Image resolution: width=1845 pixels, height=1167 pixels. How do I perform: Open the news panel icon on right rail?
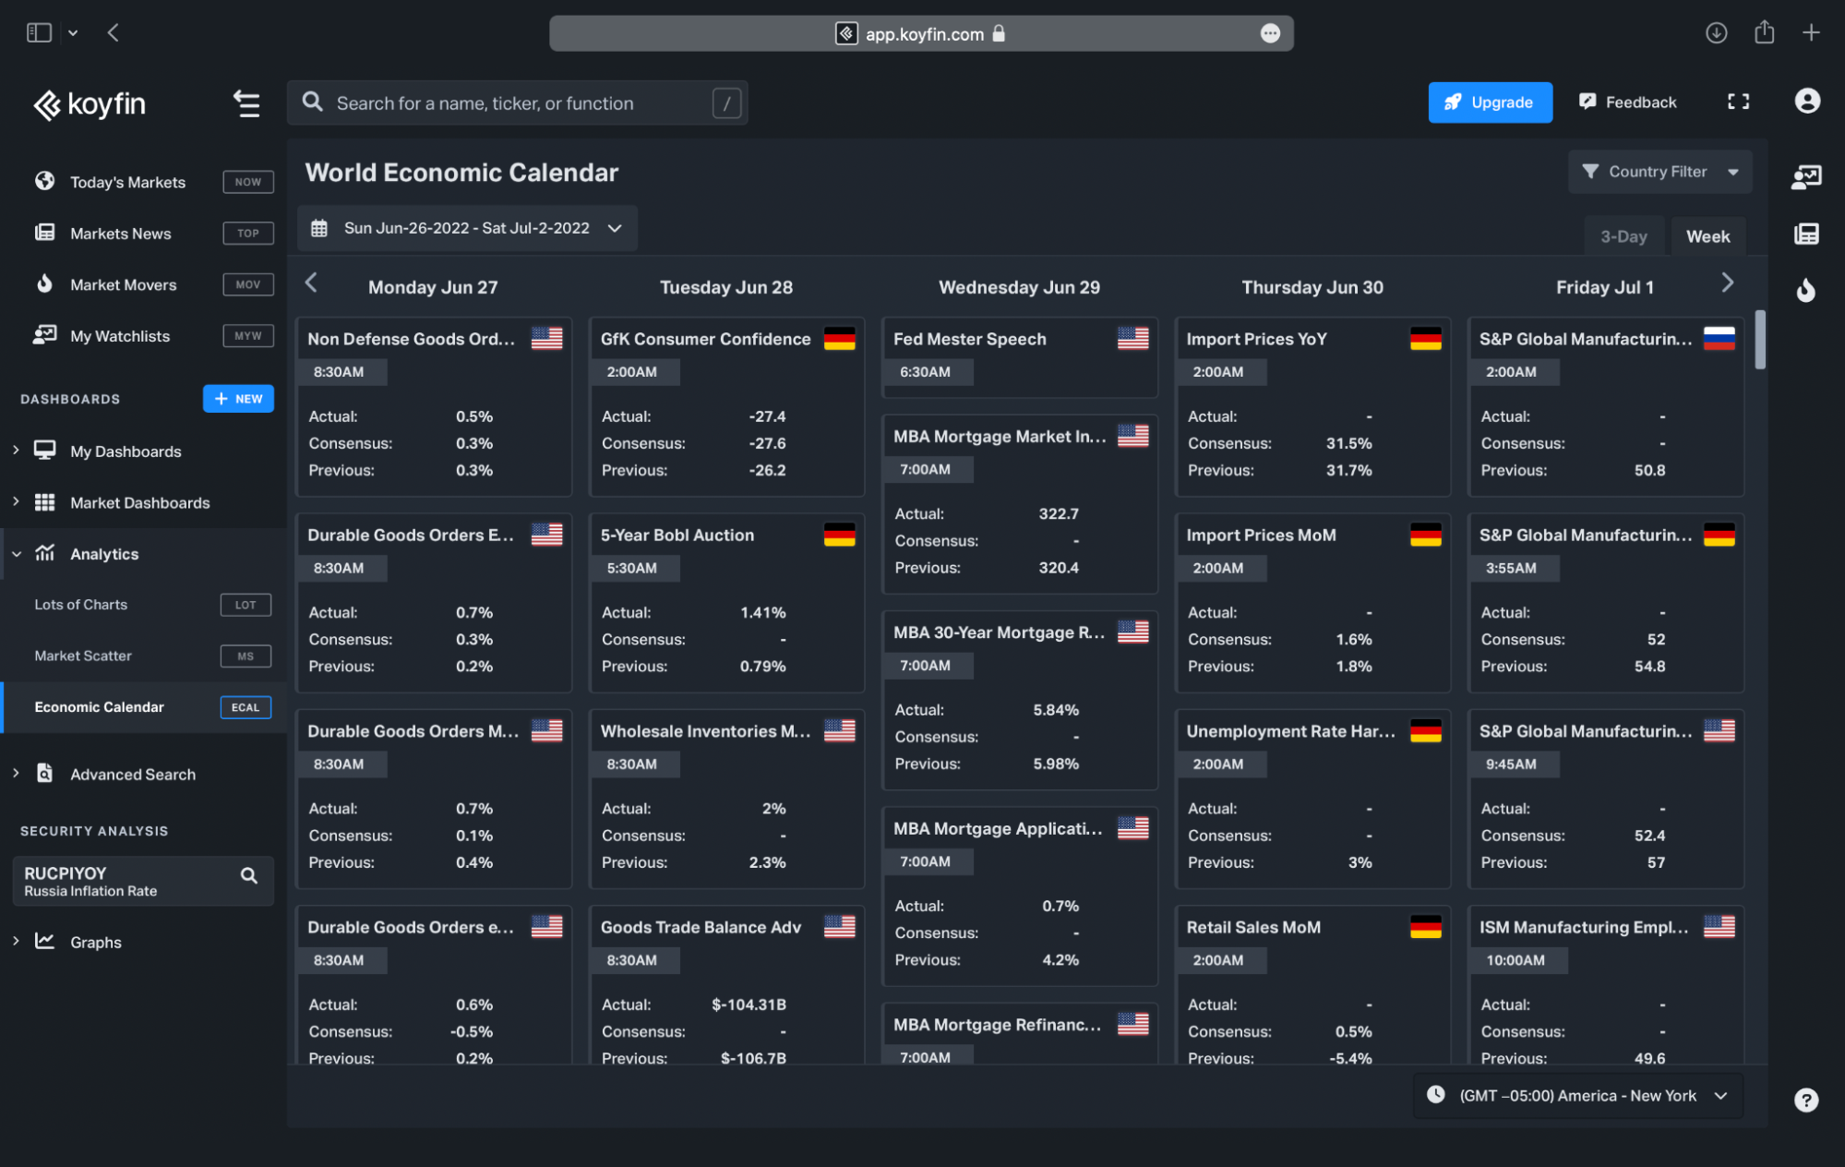(1806, 235)
